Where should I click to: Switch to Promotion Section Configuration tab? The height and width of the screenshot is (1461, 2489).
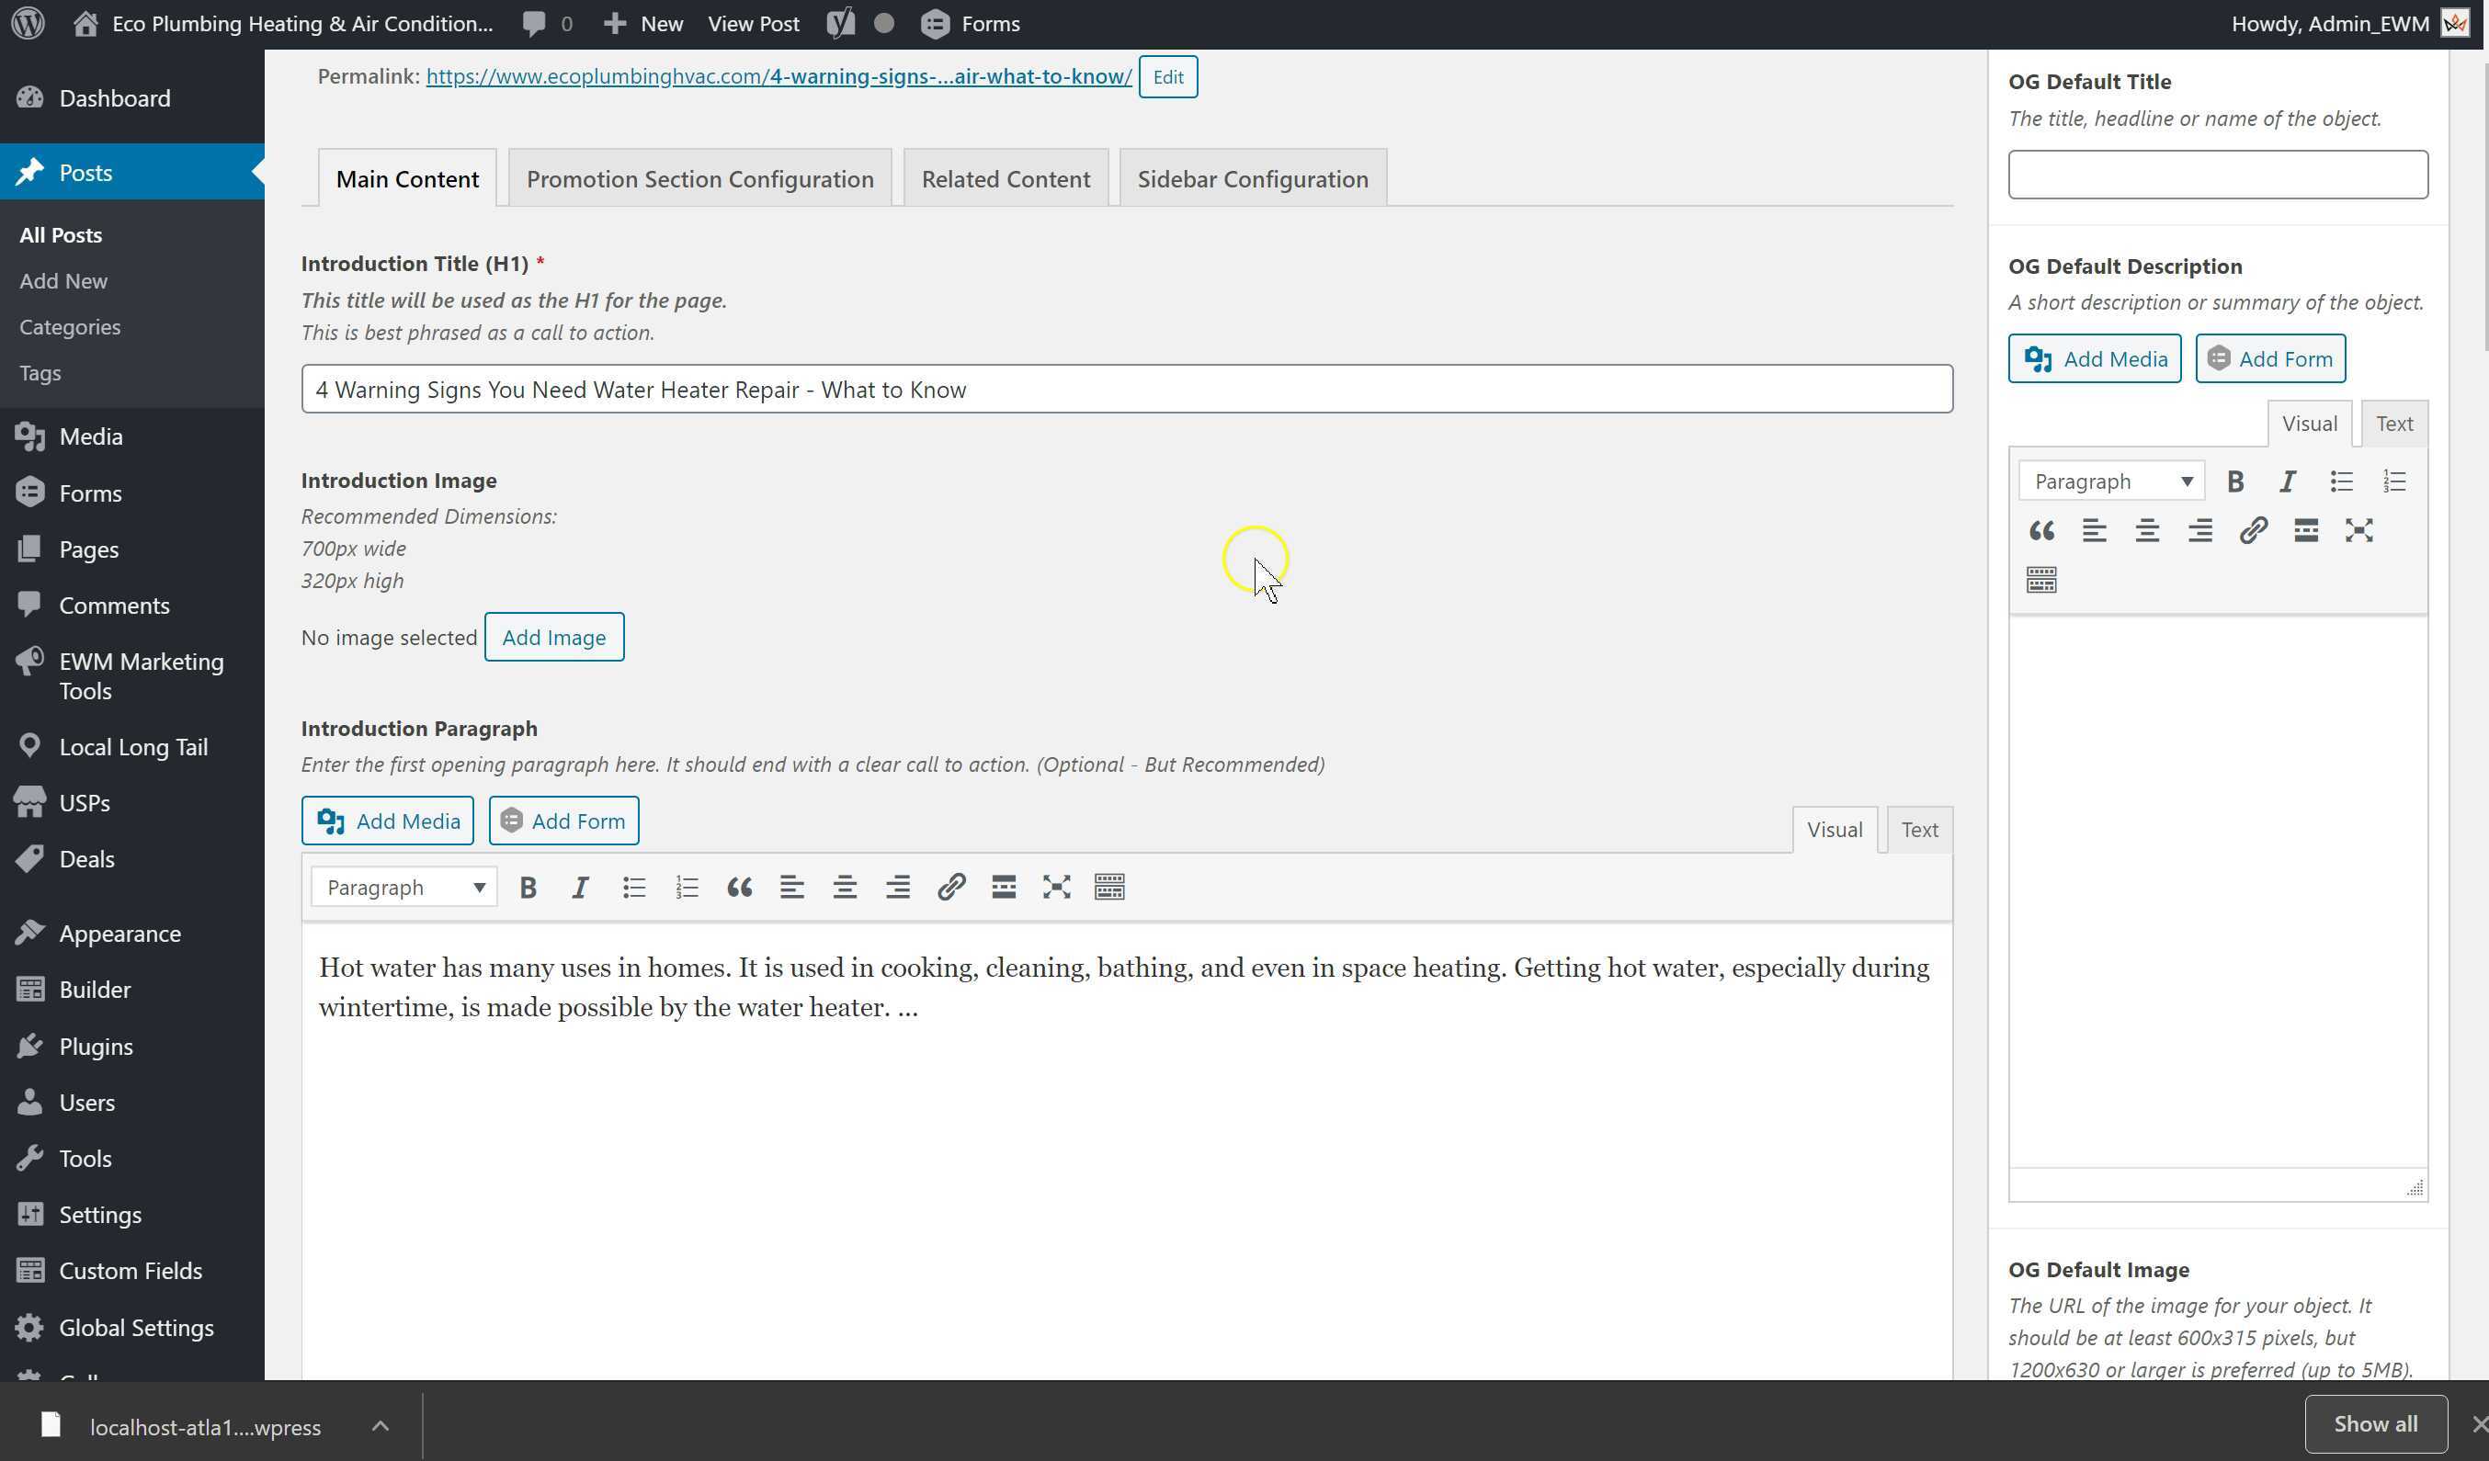(699, 178)
